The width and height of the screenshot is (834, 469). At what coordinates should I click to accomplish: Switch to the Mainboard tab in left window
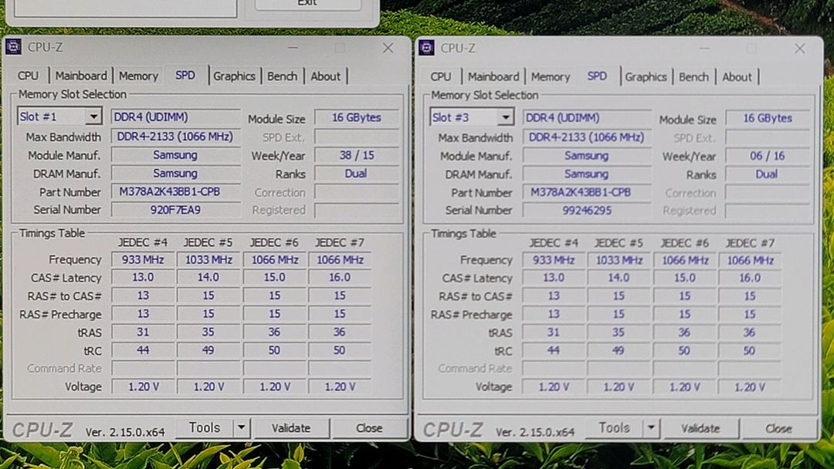(x=81, y=76)
